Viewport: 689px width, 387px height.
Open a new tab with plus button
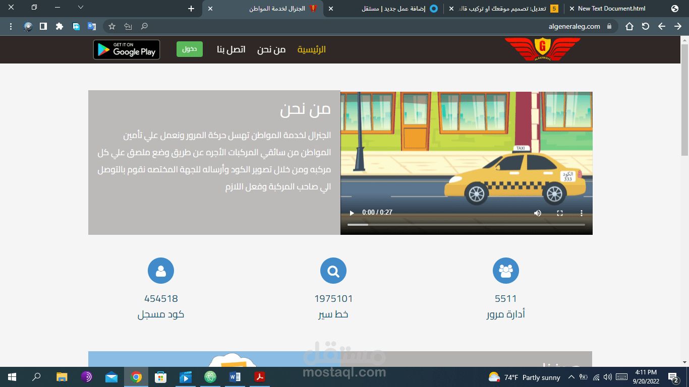point(191,9)
